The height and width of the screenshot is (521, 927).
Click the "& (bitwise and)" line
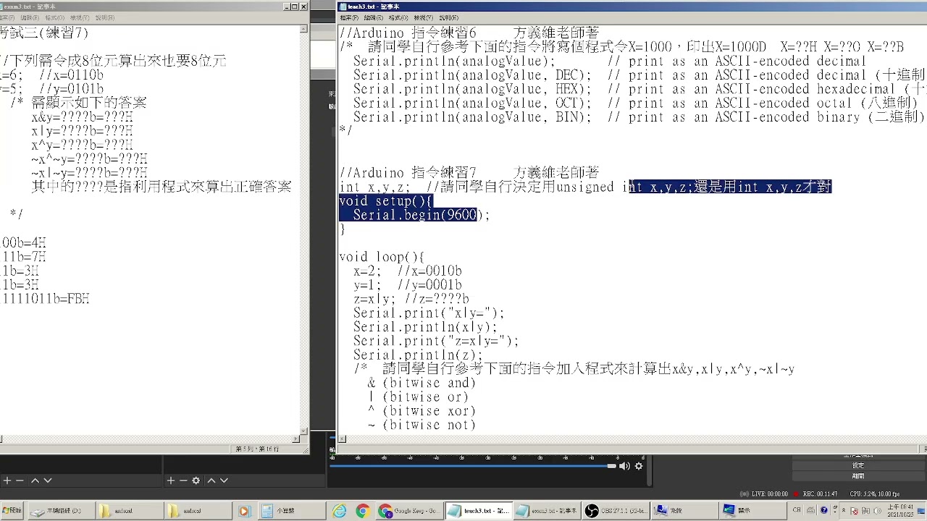tap(421, 383)
